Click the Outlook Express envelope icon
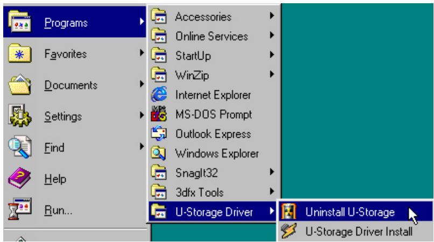 click(159, 133)
